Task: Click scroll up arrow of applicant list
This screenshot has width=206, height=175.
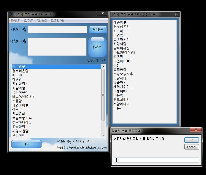Action: coord(104,67)
